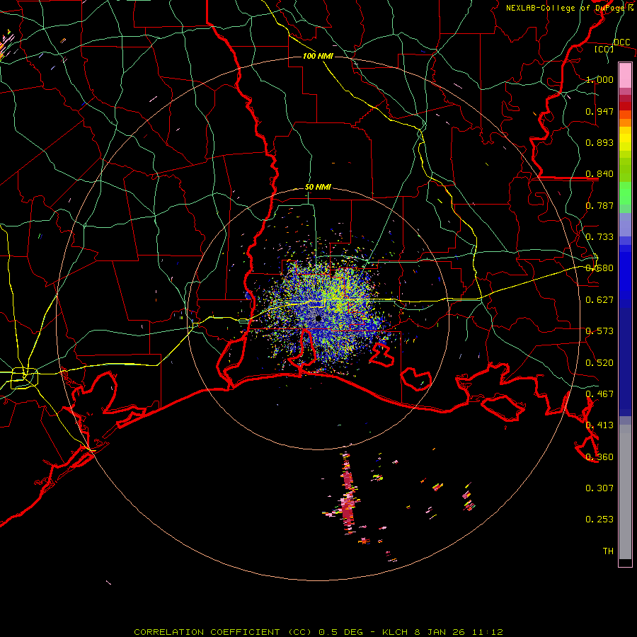Click the 0.840 scale value
Viewport: 637px width, 637px height.
[599, 174]
